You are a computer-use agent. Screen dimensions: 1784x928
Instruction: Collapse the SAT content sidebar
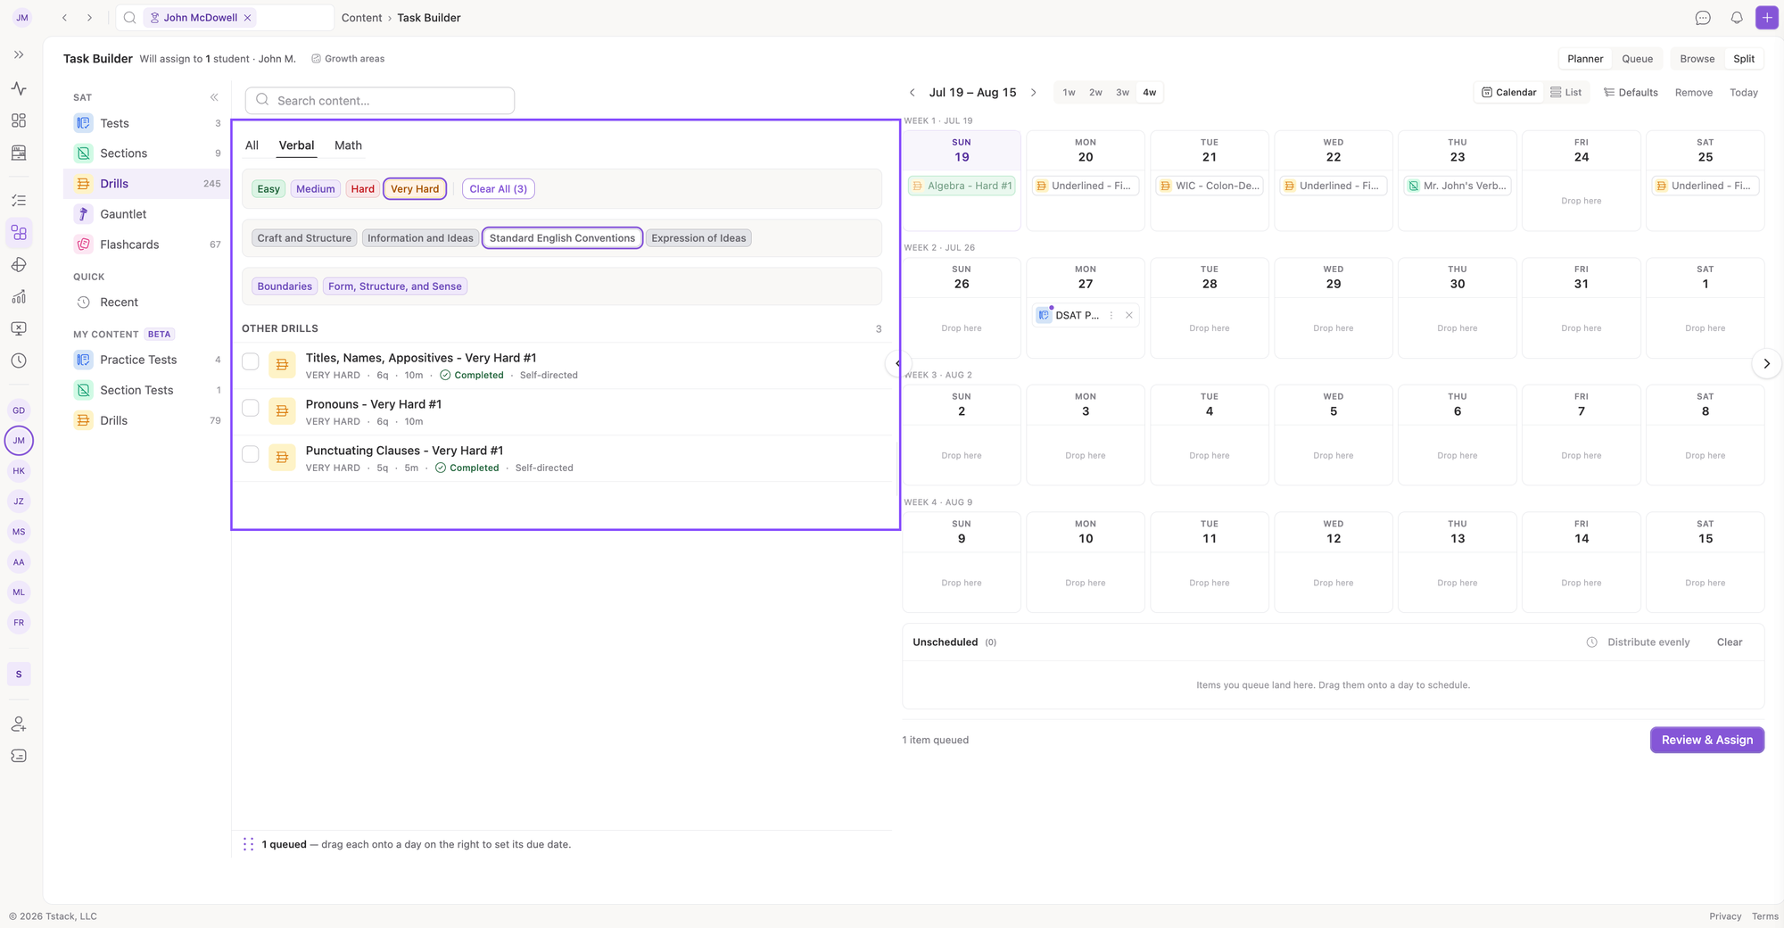click(x=214, y=97)
